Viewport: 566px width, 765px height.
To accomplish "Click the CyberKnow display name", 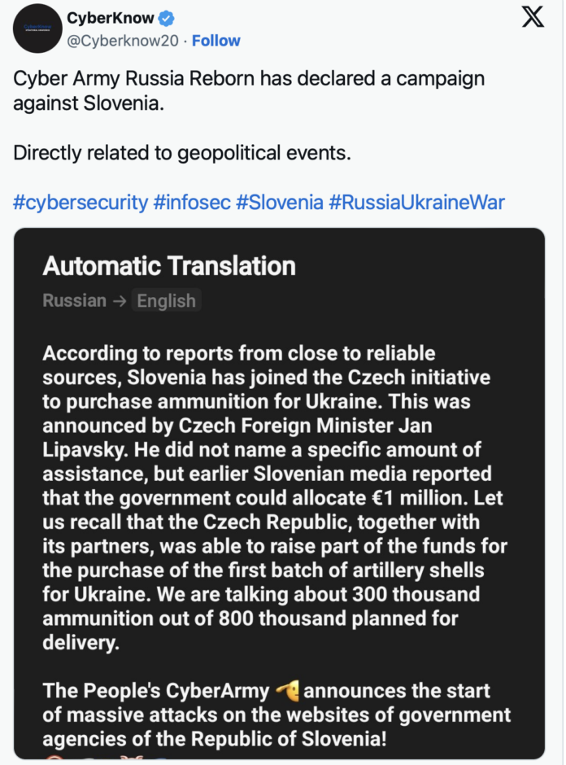I will (x=110, y=18).
